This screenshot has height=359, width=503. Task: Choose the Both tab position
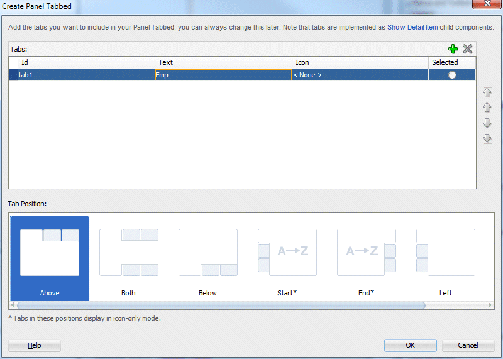coord(129,258)
